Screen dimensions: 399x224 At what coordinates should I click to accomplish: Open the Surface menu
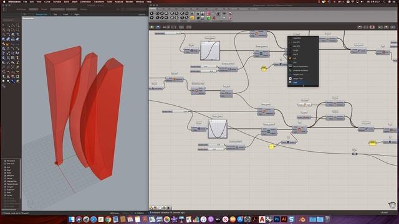57,1
